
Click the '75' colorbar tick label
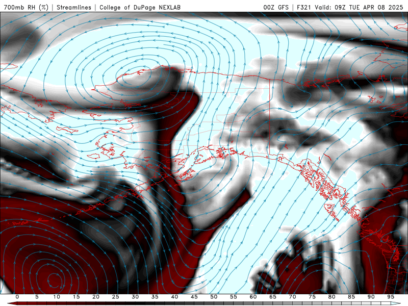(x=312, y=297)
